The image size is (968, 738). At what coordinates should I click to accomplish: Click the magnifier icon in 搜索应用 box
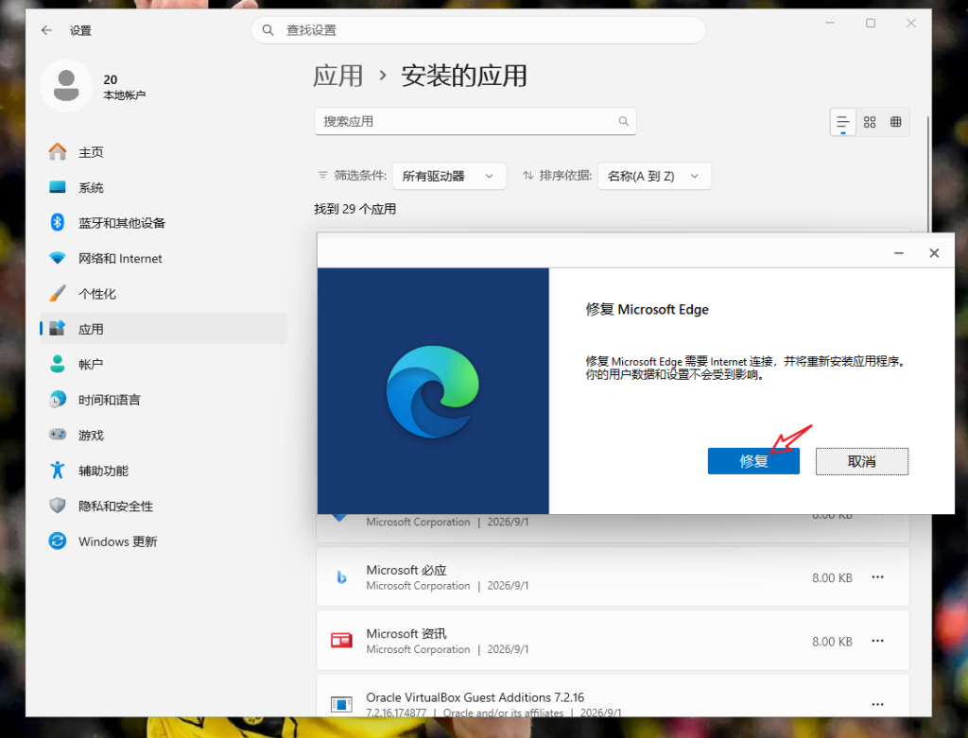(x=624, y=122)
